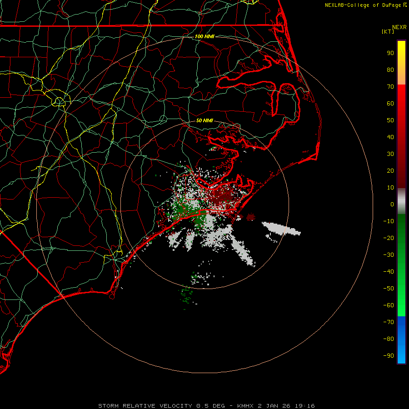Click the 100 NMI range ring label
Viewport: 409px width, 409px height.
click(x=204, y=36)
